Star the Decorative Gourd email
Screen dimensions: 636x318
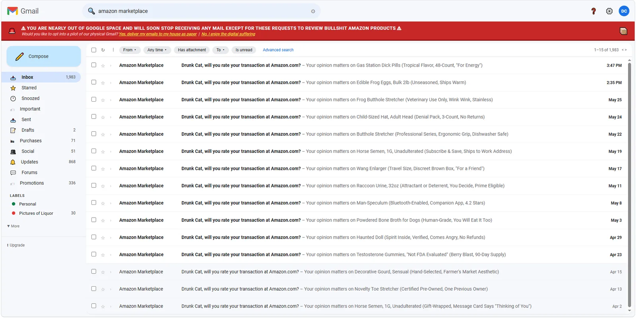pos(103,272)
